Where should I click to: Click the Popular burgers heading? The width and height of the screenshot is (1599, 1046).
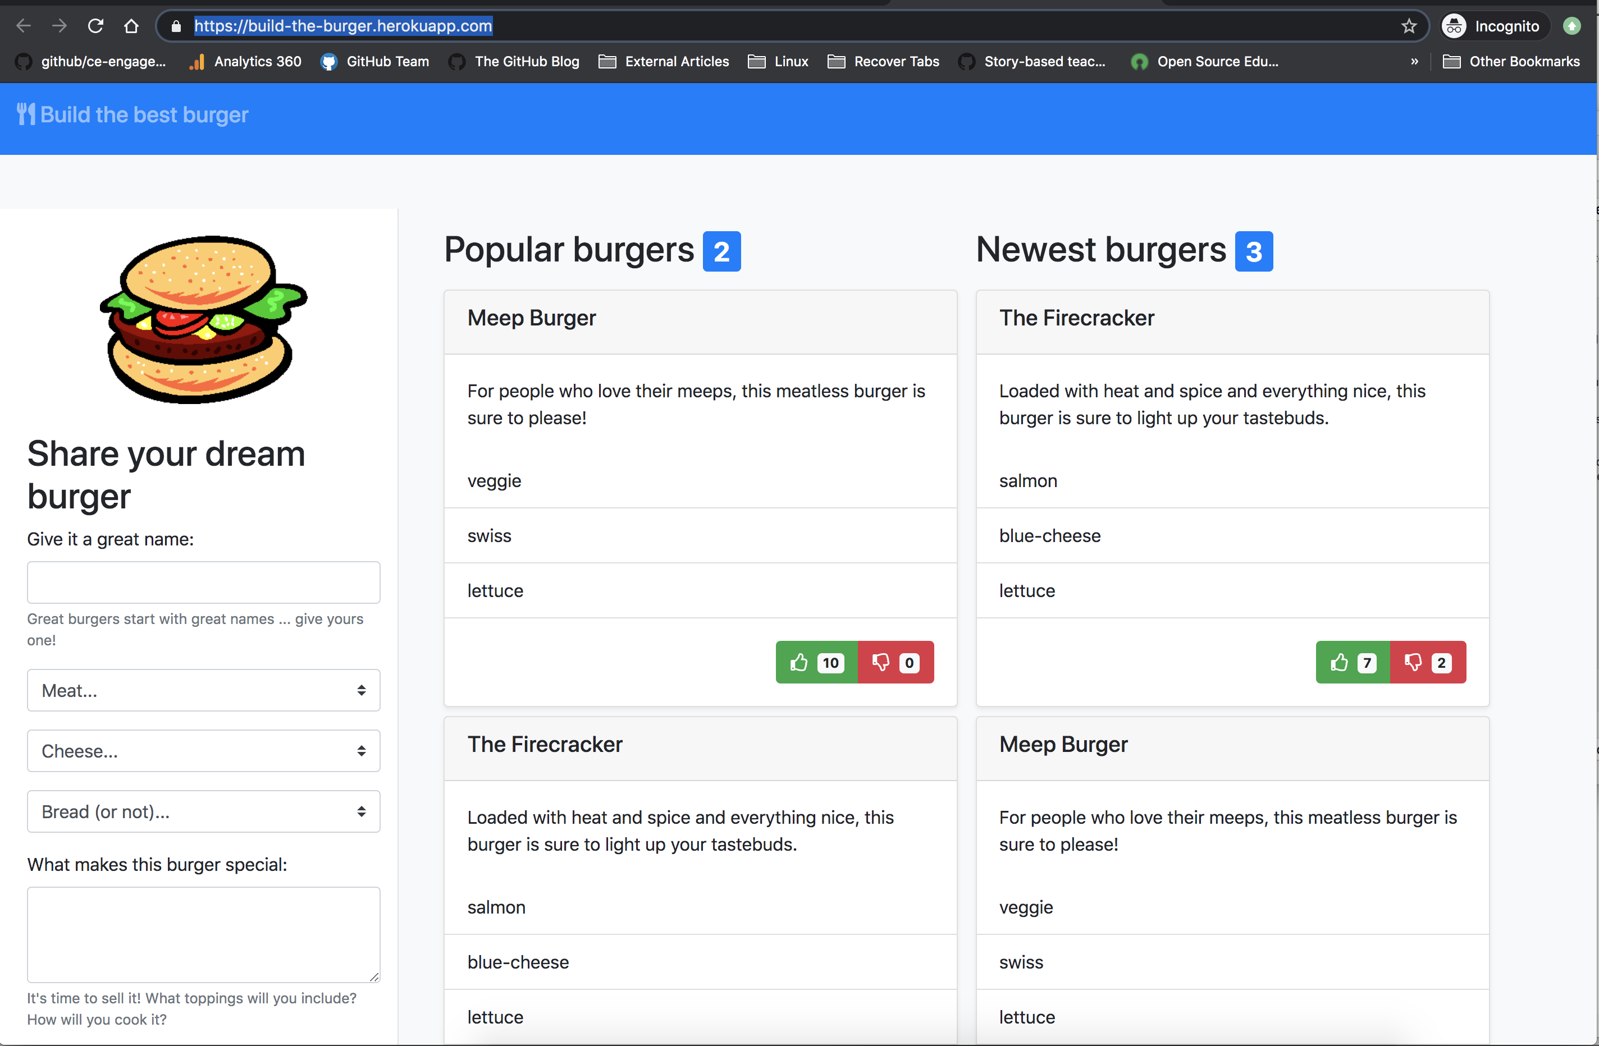point(569,250)
